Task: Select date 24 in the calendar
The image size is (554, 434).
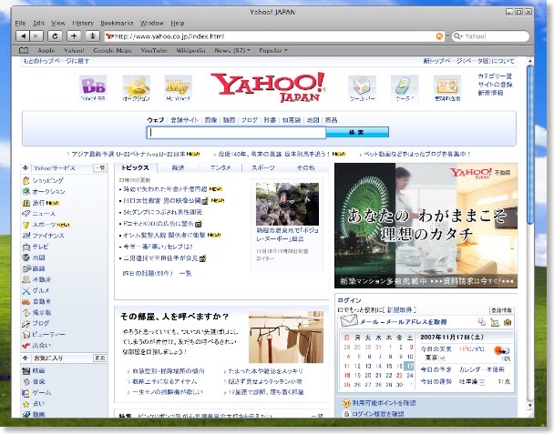Action: (410, 376)
